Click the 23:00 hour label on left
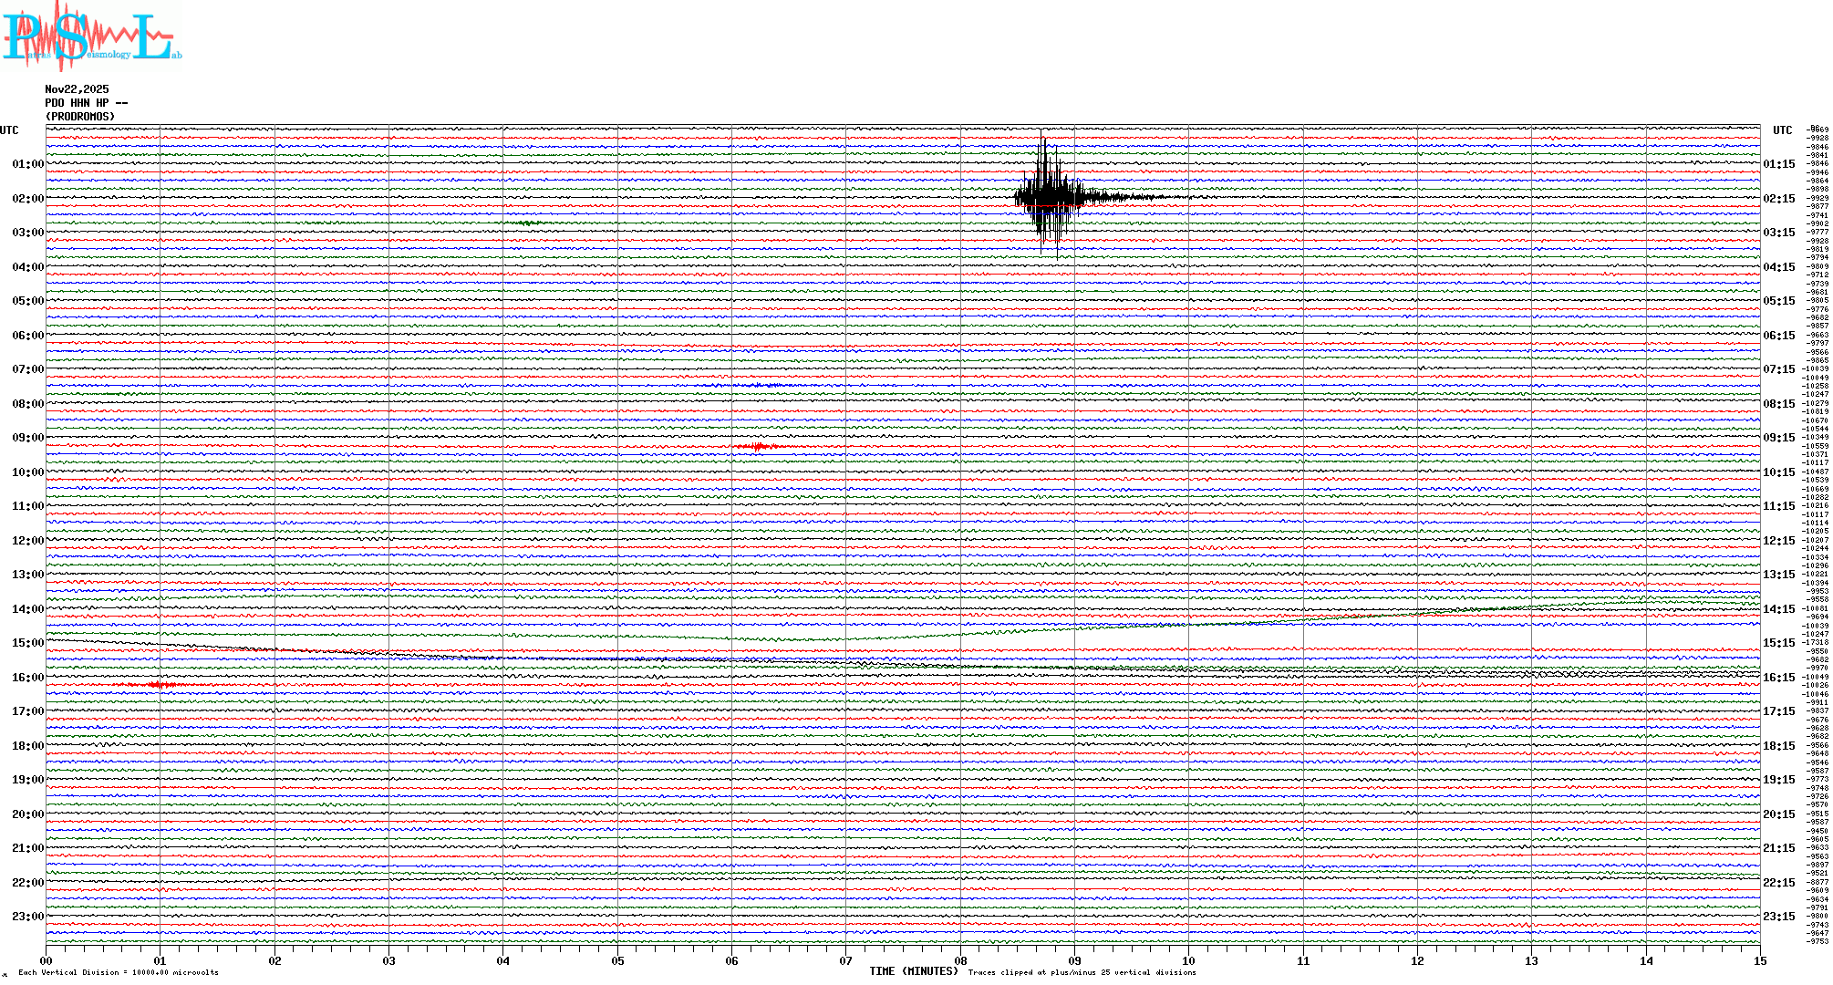The height and width of the screenshot is (985, 1833). pyautogui.click(x=27, y=917)
